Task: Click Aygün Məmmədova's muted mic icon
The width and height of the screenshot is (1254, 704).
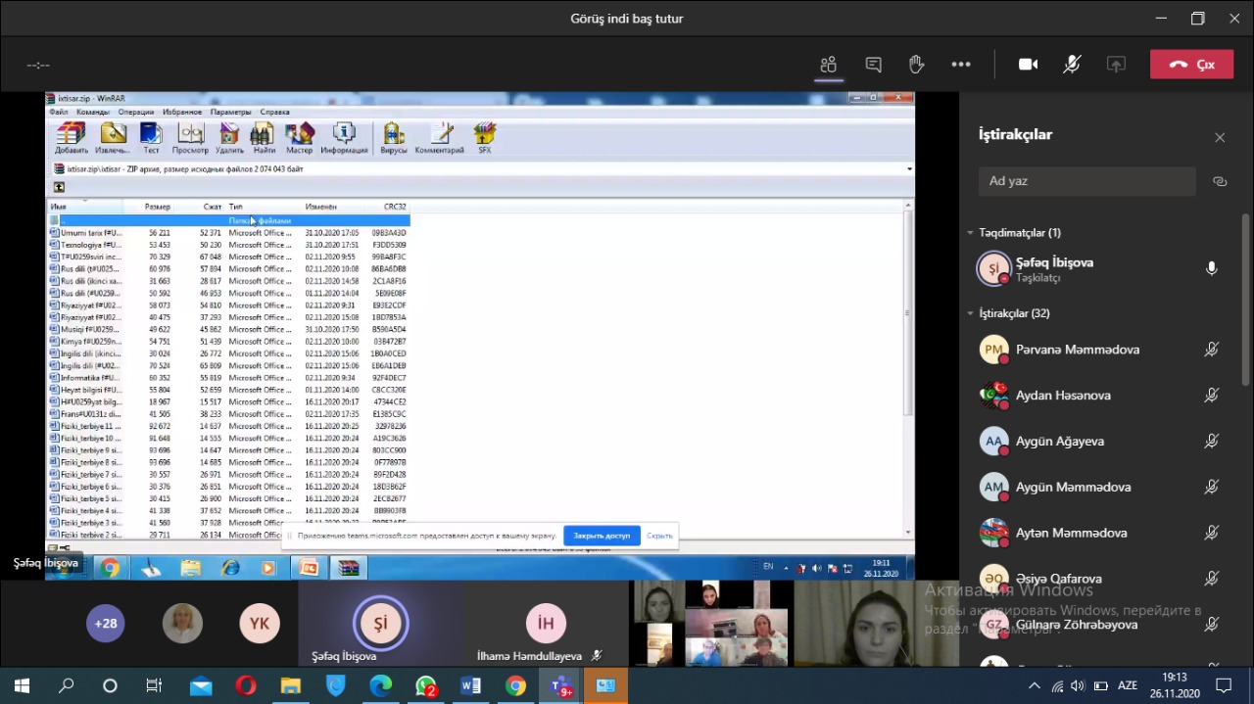Action: (1212, 487)
